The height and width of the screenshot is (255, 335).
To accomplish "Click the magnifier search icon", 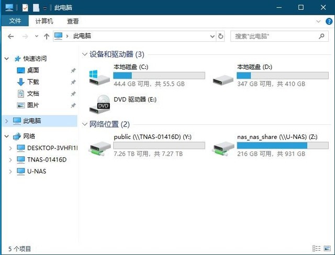I will [321, 36].
